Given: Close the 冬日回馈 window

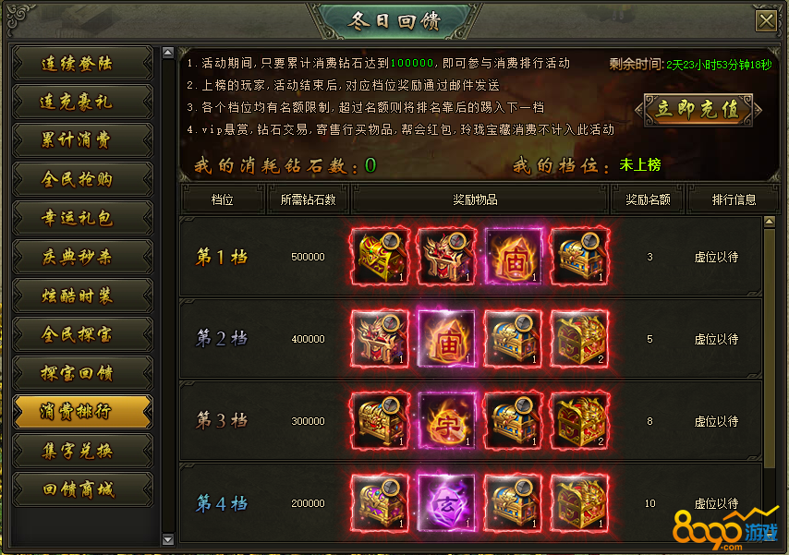Looking at the screenshot, I should 766,21.
